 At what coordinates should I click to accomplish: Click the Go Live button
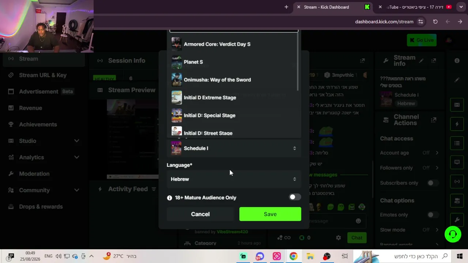tap(421, 40)
